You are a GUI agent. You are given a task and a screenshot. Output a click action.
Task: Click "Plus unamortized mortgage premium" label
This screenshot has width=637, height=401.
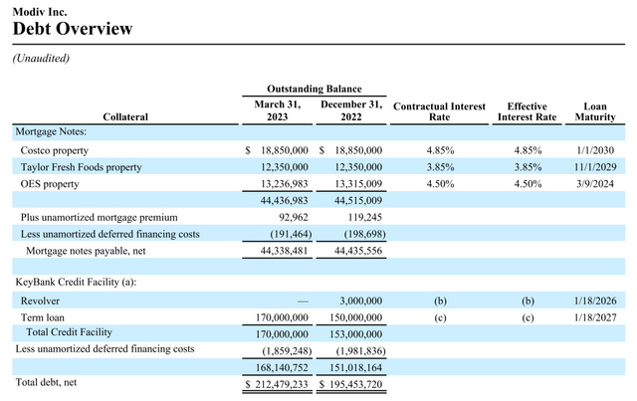click(100, 217)
